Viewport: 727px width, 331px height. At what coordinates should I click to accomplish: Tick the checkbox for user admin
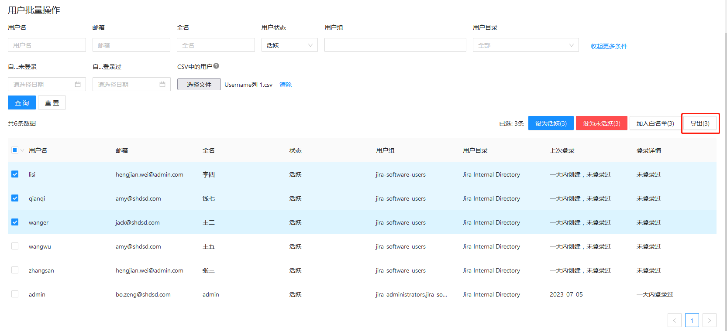(15, 294)
